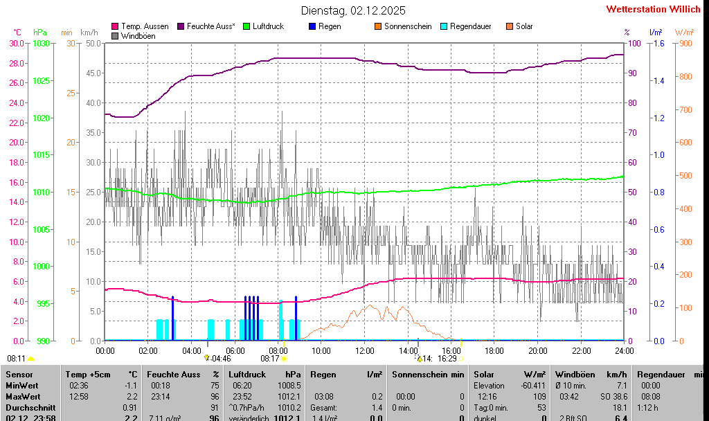
Task: Click the yellow sunrise icon beside 08:11
Action: [x=30, y=359]
